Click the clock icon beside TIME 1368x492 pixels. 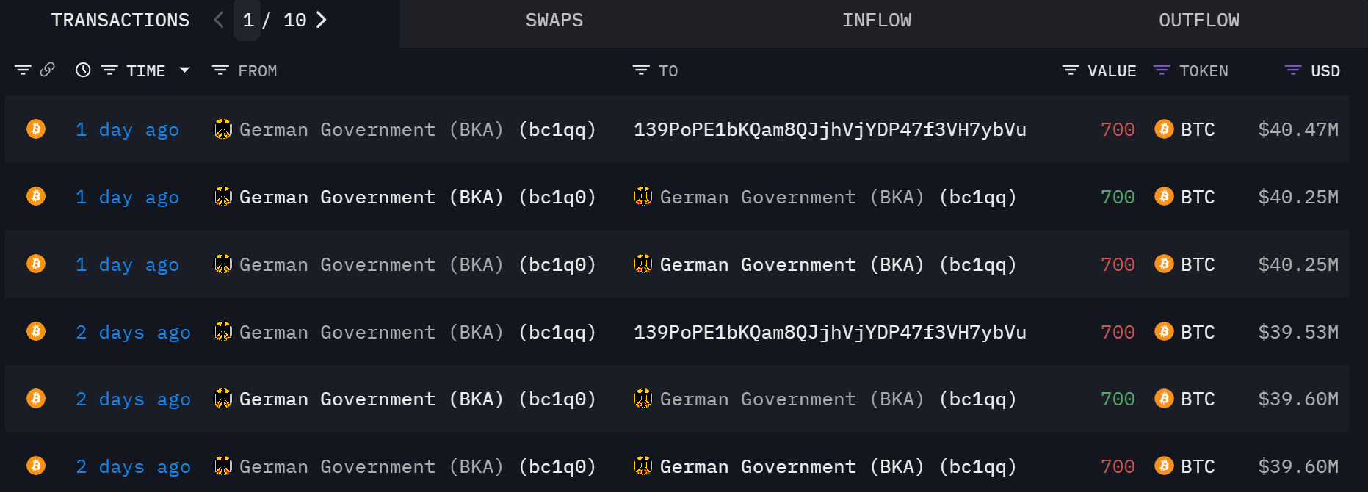(83, 70)
